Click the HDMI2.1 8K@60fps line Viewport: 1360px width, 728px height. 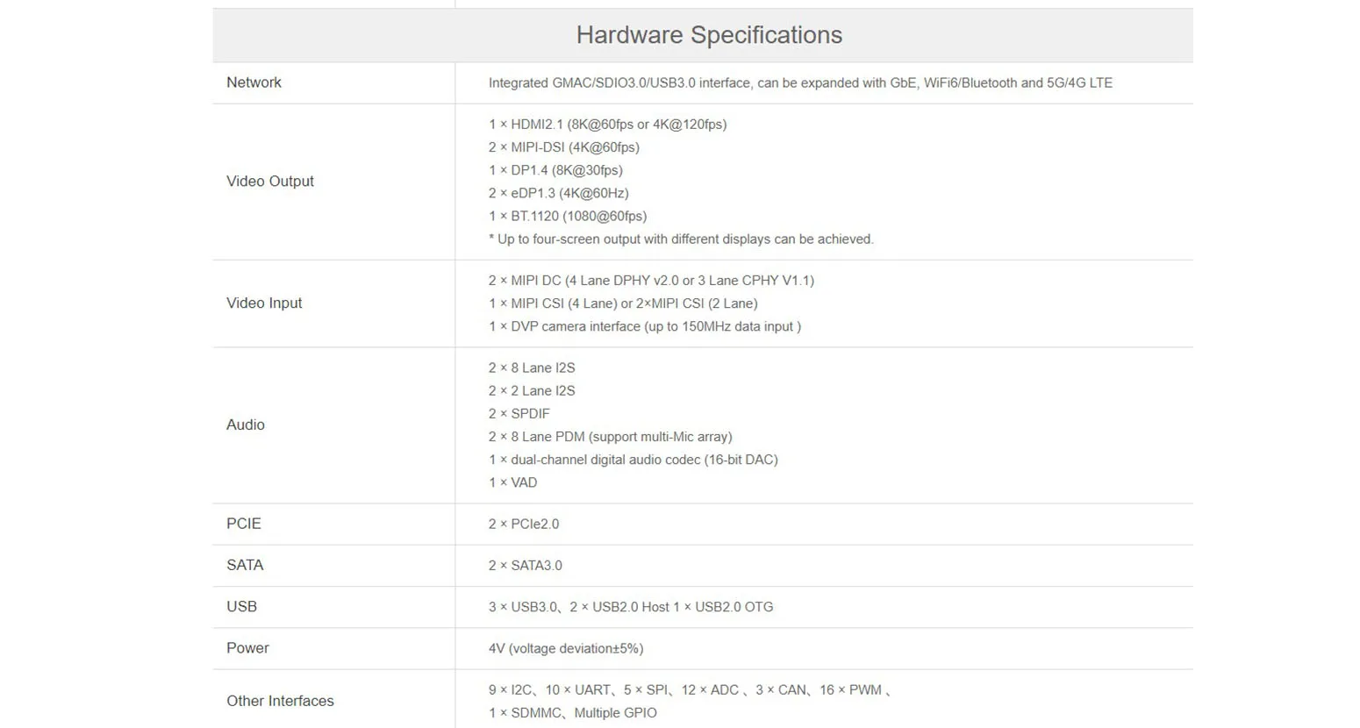coord(607,125)
